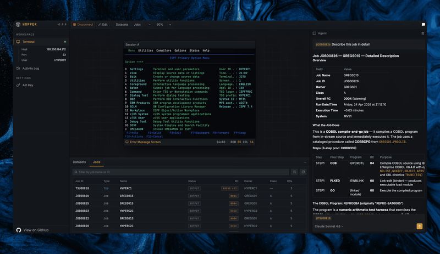Open Compilers in ISPF menu bar
This screenshot has height=254, width=440.
pyautogui.click(x=163, y=50)
